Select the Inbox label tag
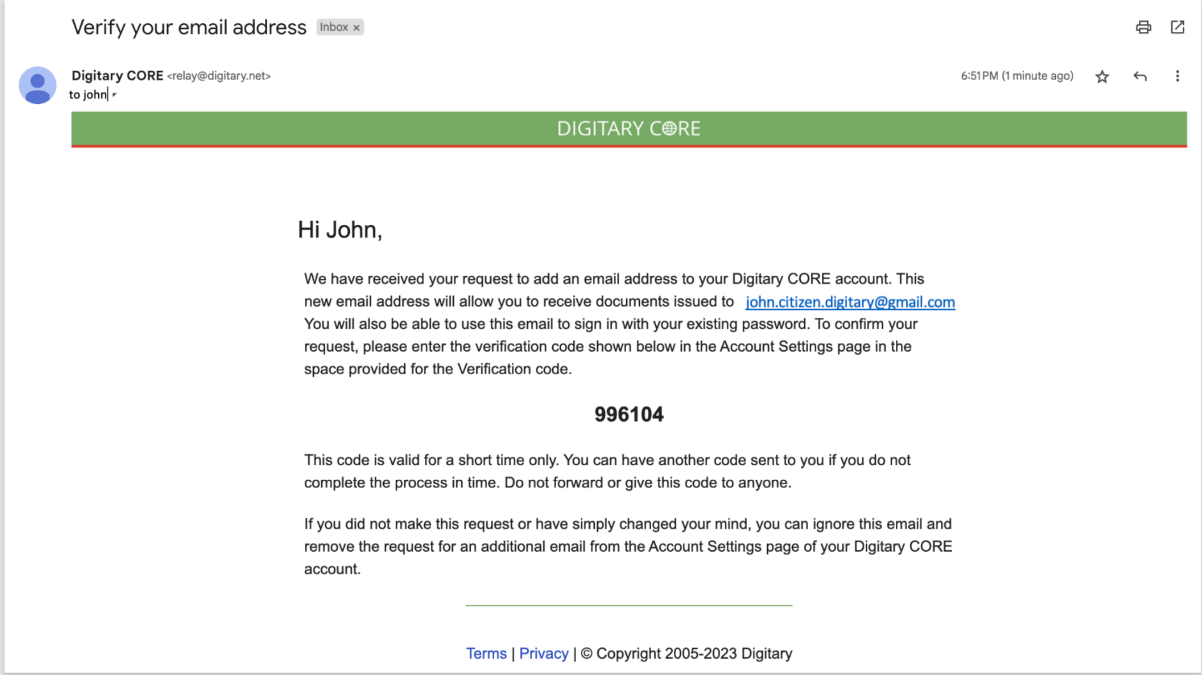1202x675 pixels. click(334, 28)
